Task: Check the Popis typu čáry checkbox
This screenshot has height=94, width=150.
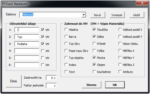Action: tap(66, 51)
